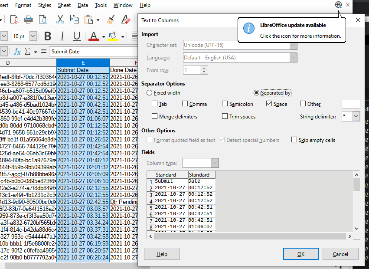Open the font color palette dropdown arrow
Viewport: 369px width, 269px height.
pyautogui.click(x=104, y=37)
